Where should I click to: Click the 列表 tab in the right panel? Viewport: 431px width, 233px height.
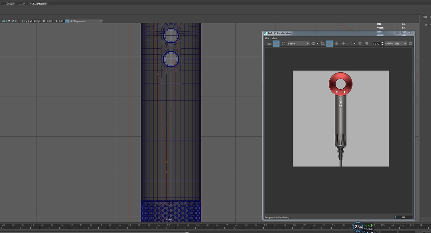425,17
